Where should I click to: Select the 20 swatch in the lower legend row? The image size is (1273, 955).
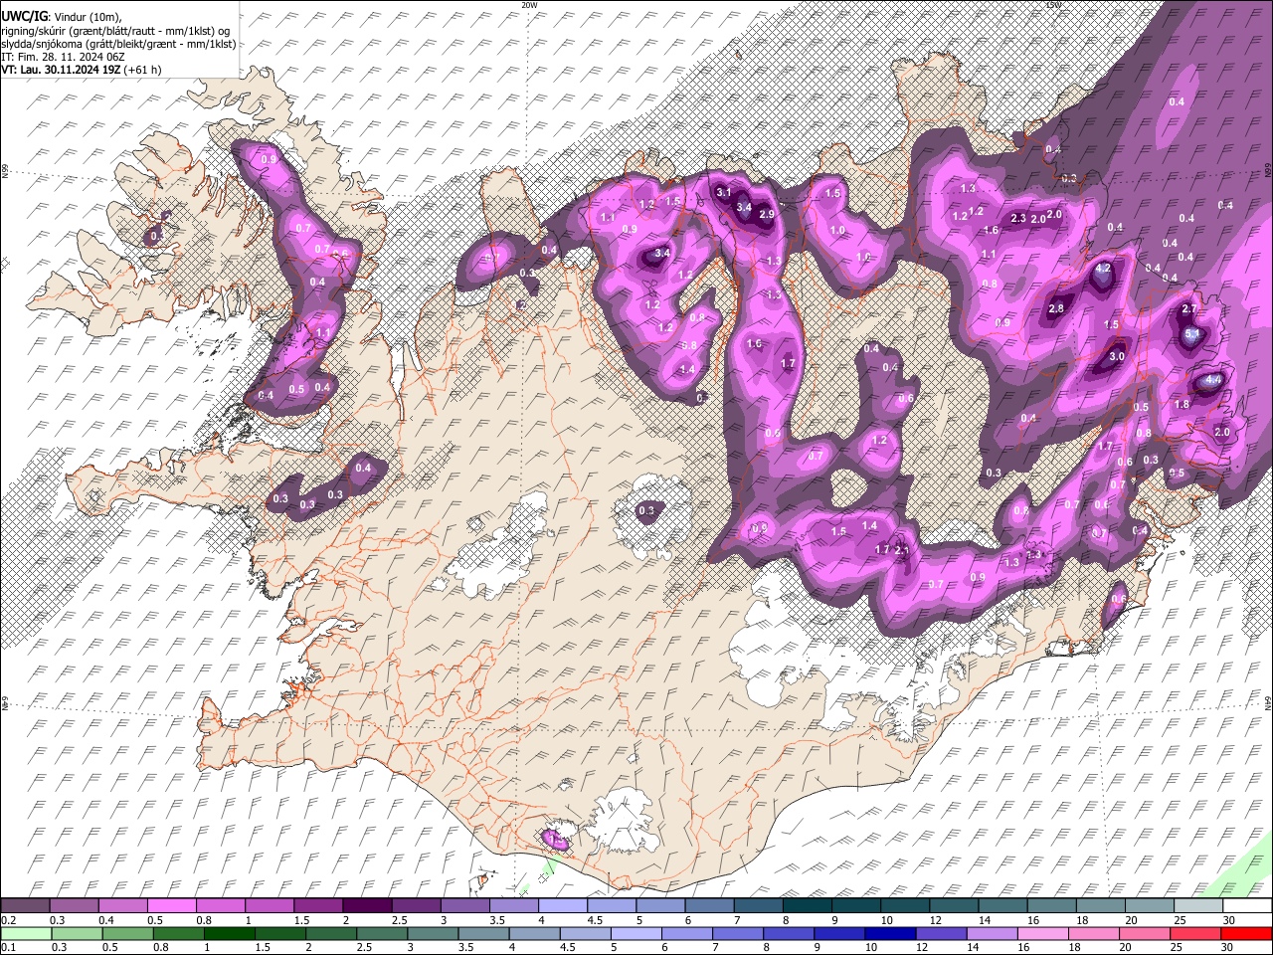click(x=1144, y=934)
